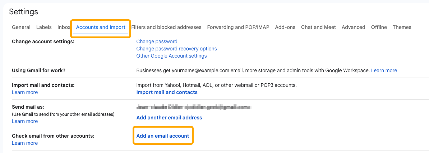The image size is (429, 153).
Task: Open Learn more under Check email from other accounts
Action: 25,143
